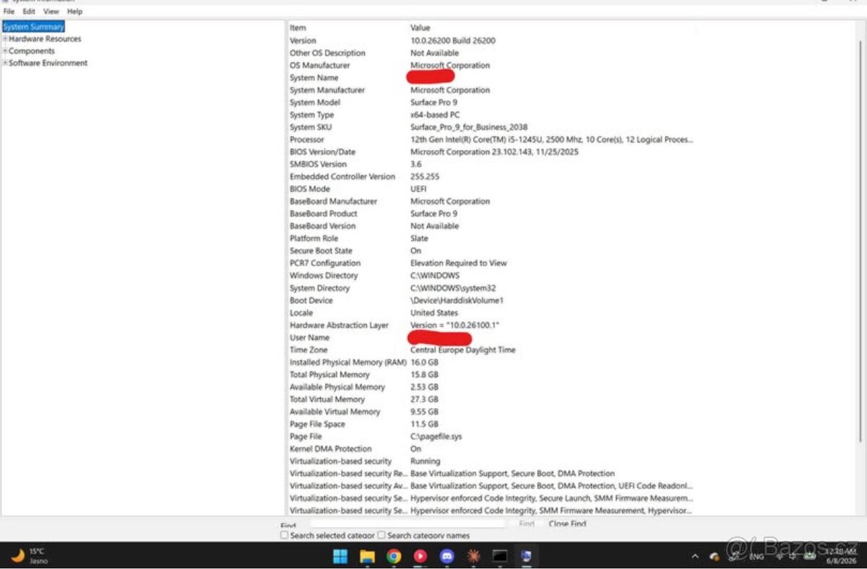Select the Other OS Description row
The height and width of the screenshot is (569, 867).
[491, 53]
